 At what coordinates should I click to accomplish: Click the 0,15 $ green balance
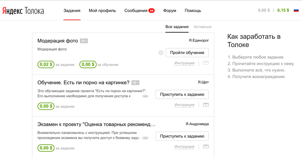pyautogui.click(x=283, y=10)
